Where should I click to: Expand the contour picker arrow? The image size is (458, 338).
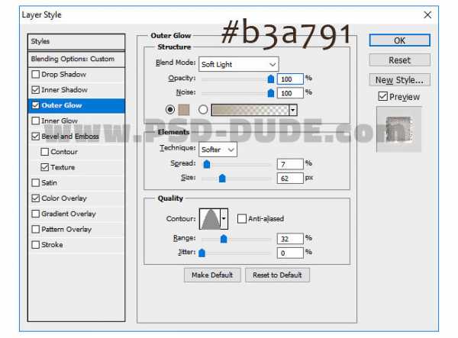pyautogui.click(x=224, y=219)
